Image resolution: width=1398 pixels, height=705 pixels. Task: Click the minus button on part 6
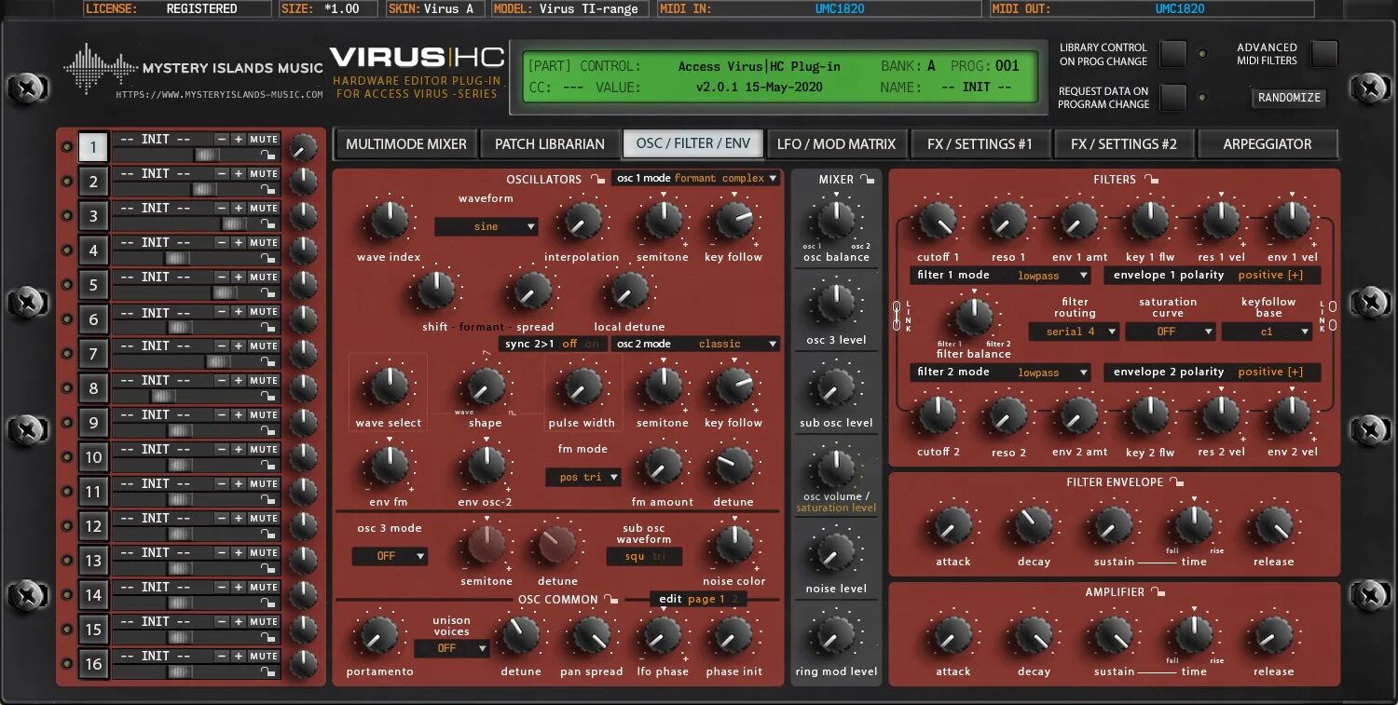click(221, 311)
